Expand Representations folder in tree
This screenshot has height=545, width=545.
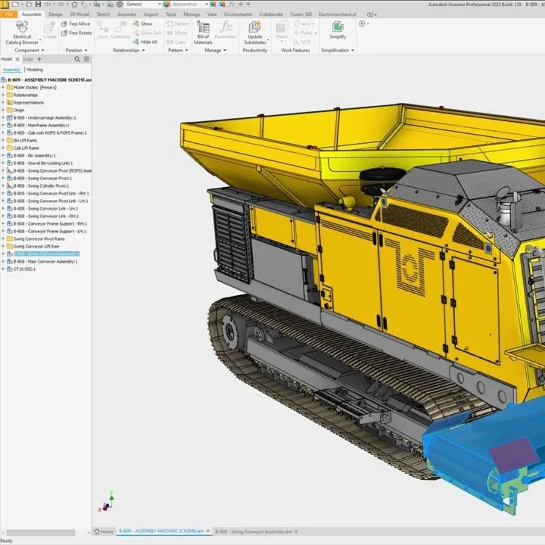click(3, 102)
